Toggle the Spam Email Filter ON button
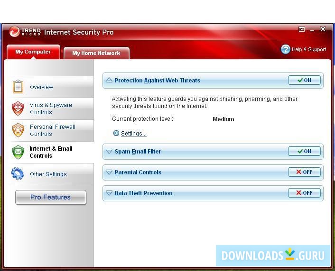 [304, 151]
